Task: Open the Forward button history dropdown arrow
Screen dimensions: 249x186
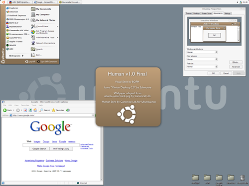Action: [x=21, y=110]
